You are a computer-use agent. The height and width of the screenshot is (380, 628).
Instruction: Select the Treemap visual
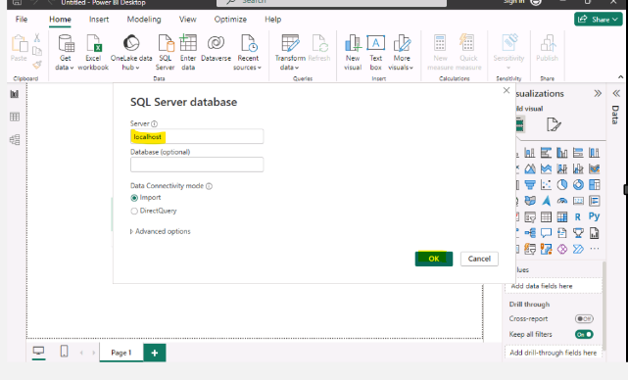(x=595, y=184)
